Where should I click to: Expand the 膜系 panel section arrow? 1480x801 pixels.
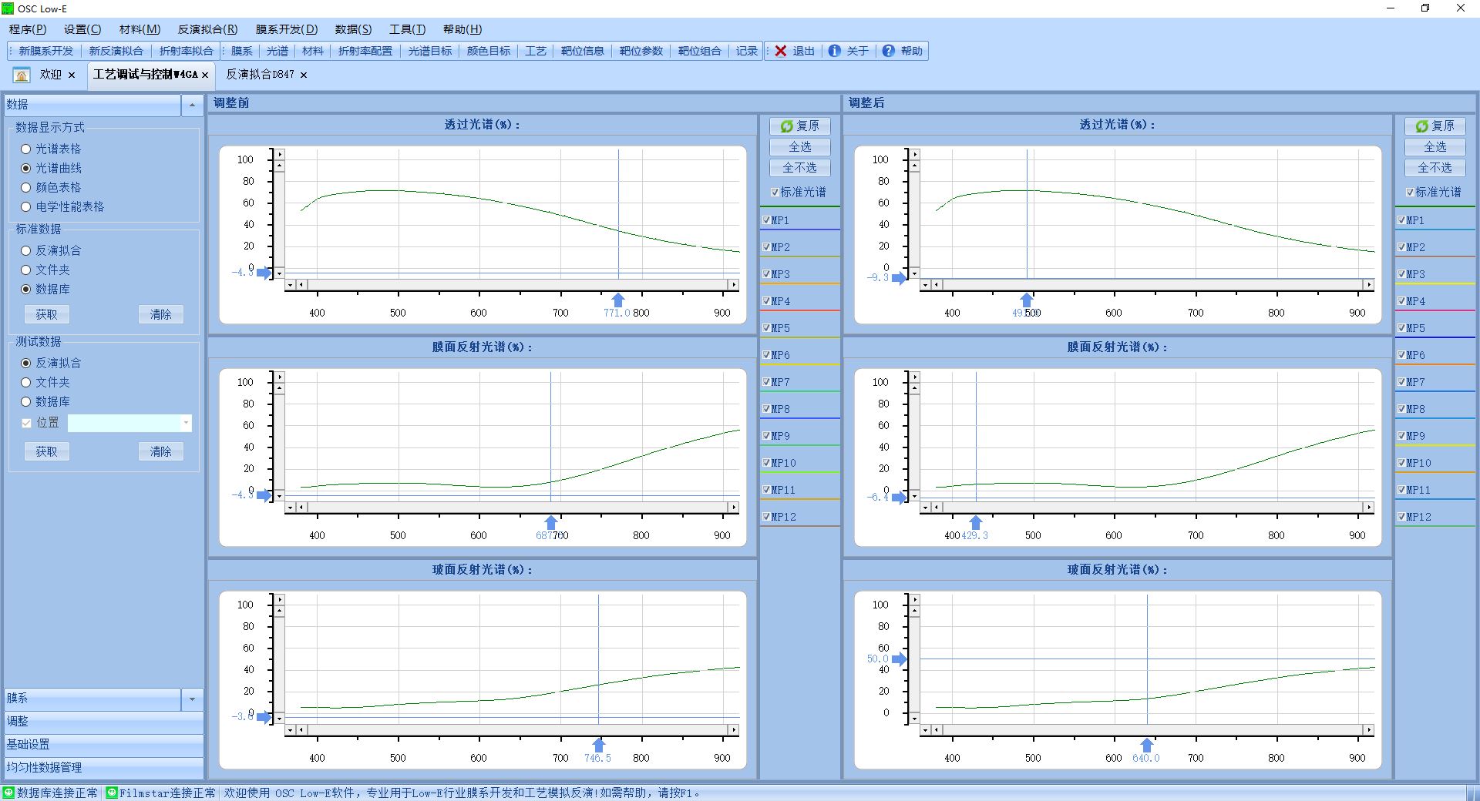[x=192, y=699]
